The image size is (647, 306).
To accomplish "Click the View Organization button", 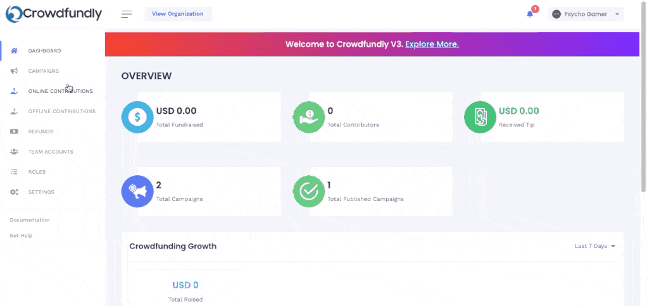I will coord(178,14).
